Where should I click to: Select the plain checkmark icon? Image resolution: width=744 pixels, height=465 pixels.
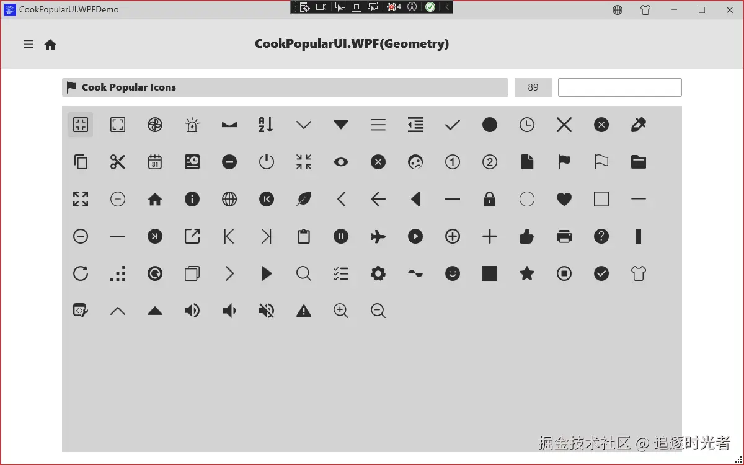tap(453, 125)
